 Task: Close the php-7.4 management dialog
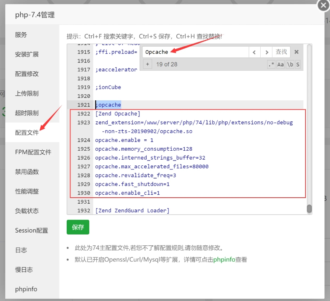coord(323,6)
